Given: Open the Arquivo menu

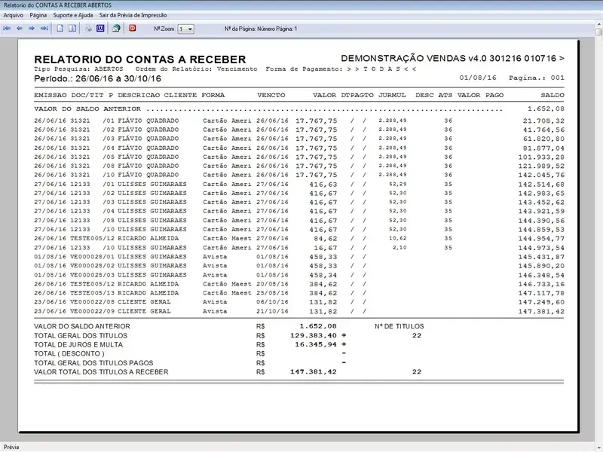Looking at the screenshot, I should [x=14, y=15].
